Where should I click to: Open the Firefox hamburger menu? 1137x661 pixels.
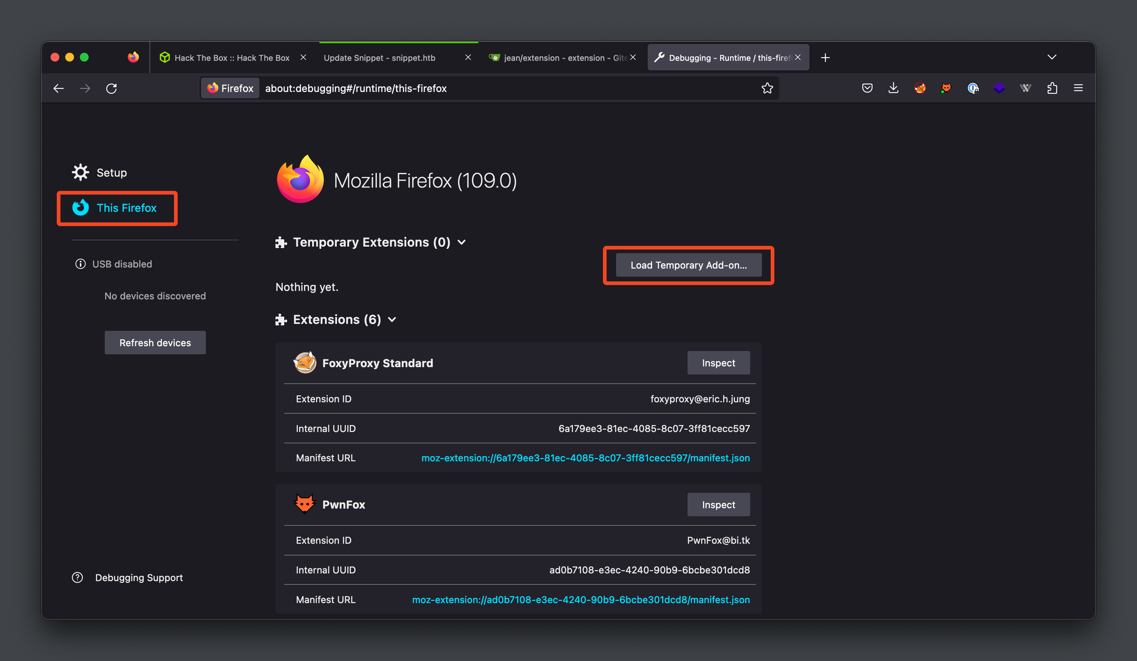(1078, 88)
